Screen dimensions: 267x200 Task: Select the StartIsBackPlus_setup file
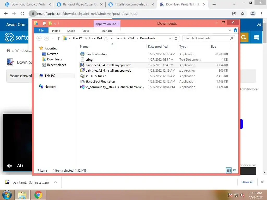(100, 82)
